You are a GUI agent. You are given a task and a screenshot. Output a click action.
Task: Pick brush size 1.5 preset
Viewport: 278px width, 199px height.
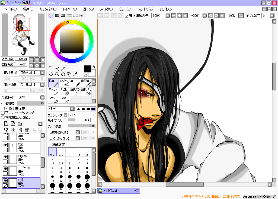(78, 152)
